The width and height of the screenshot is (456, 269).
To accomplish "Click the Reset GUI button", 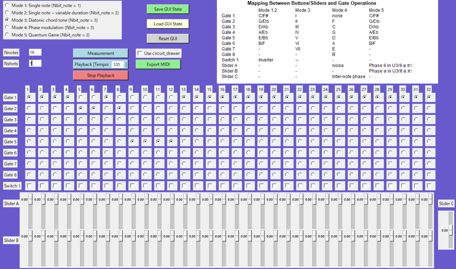I will coord(168,39).
